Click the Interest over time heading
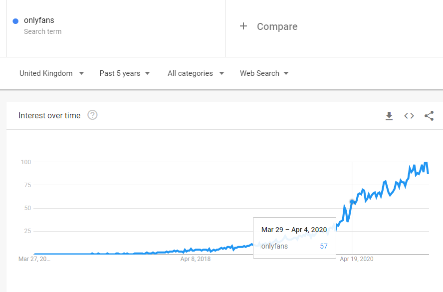This screenshot has width=443, height=292. point(49,115)
